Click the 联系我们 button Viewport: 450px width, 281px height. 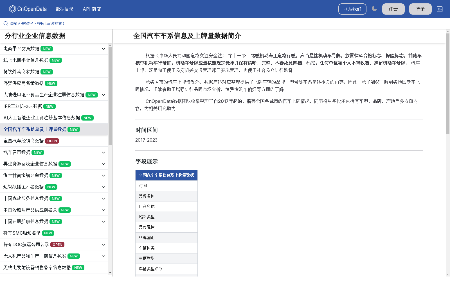(352, 9)
